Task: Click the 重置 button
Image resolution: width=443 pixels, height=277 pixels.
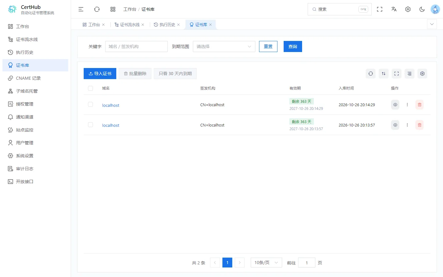Action: pos(268,46)
